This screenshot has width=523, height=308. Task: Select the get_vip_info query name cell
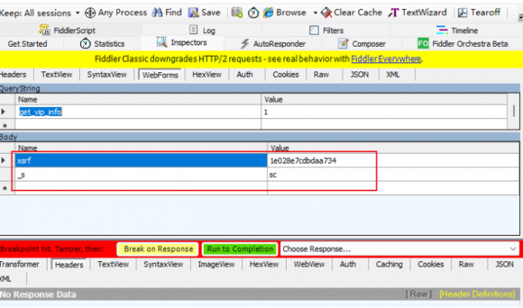[138, 112]
